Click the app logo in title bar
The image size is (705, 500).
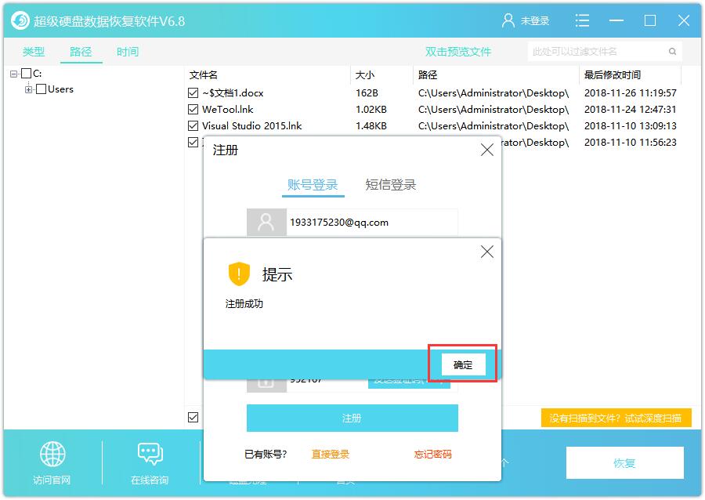click(20, 20)
